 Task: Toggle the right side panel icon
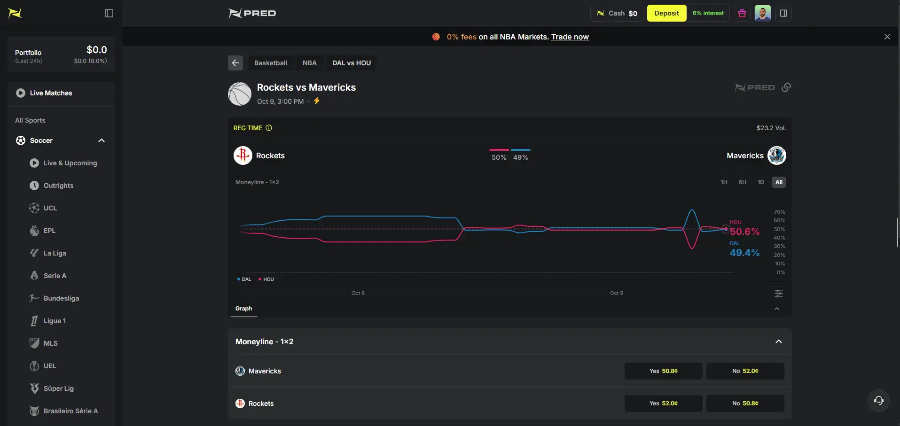783,13
